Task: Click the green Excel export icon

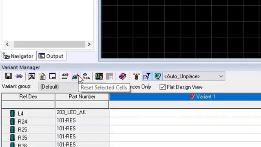Action: [99, 76]
